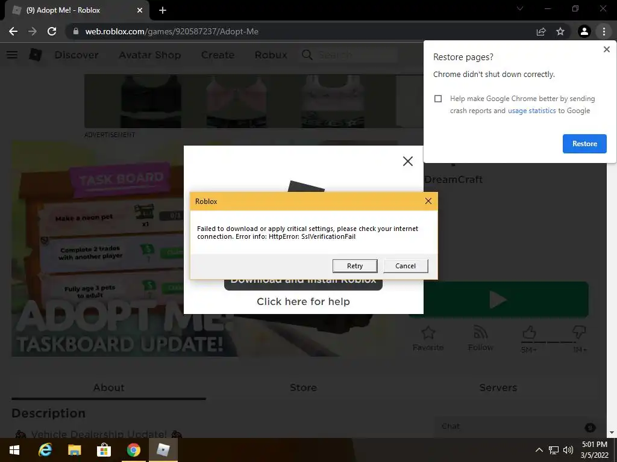Click the green Play button

498,300
